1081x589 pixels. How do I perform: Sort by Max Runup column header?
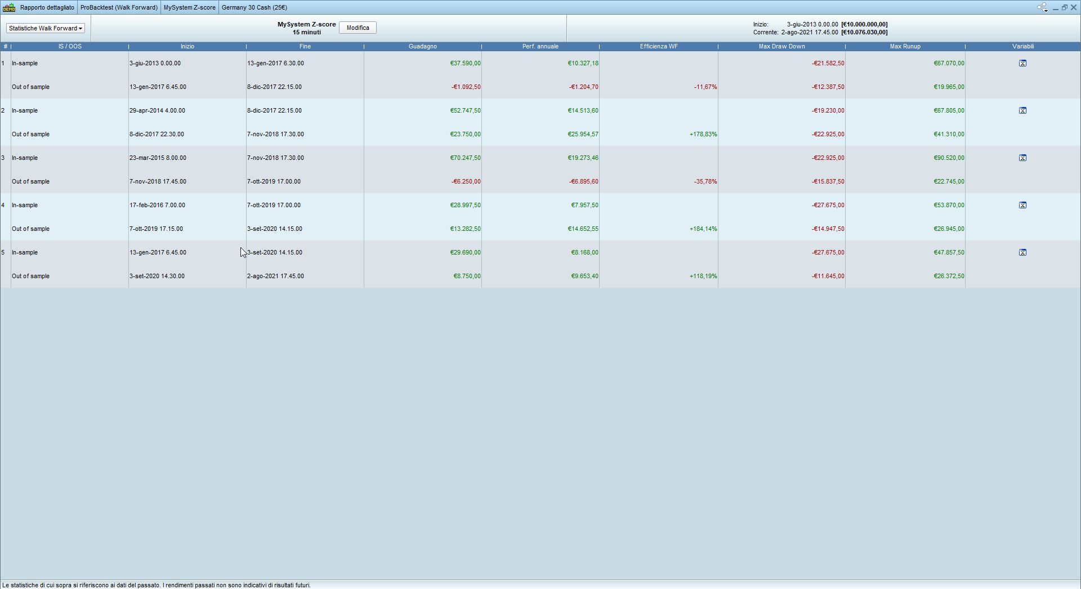[x=905, y=46]
